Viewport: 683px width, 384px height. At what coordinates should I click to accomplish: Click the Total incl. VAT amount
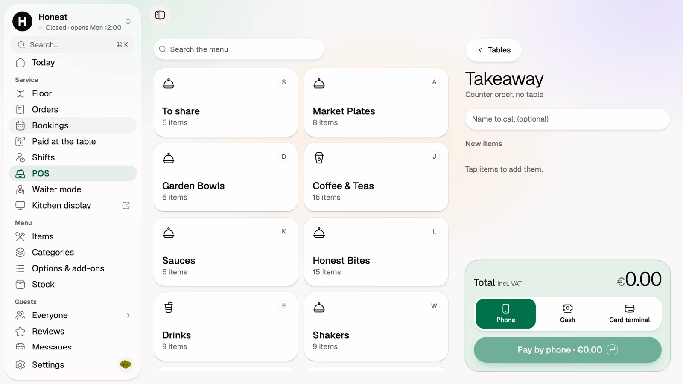(639, 279)
